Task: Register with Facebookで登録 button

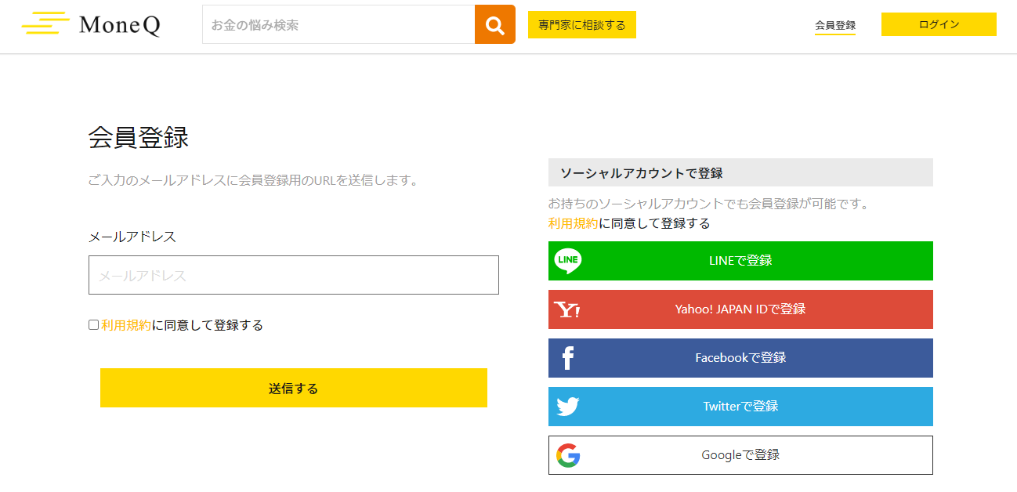Action: tap(740, 358)
